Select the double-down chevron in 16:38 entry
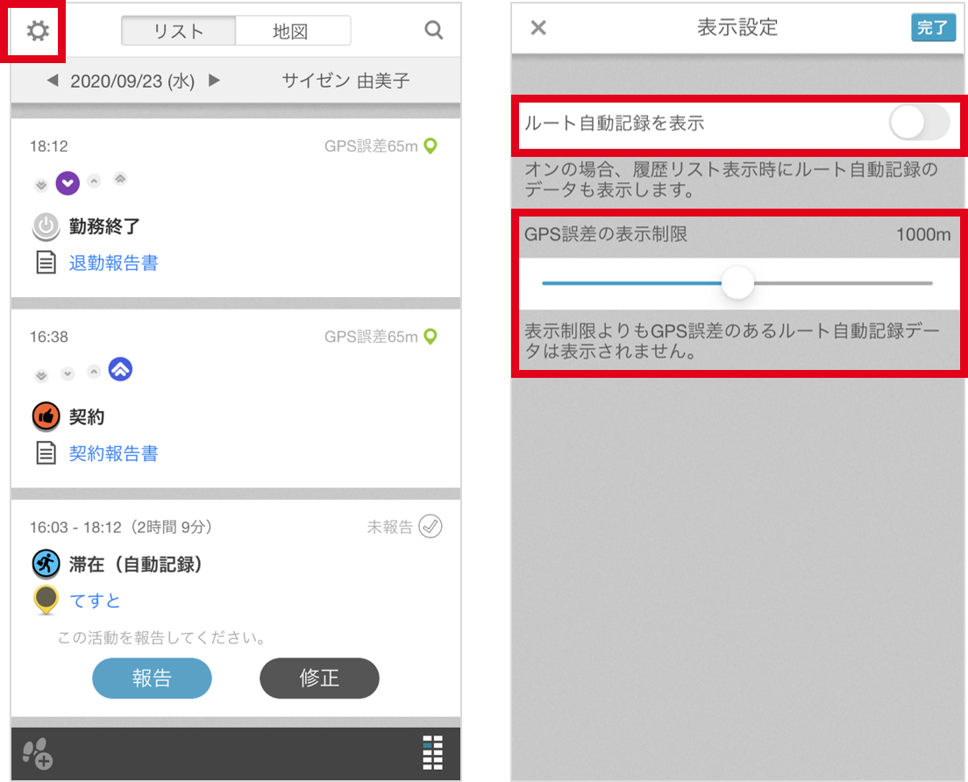This screenshot has width=968, height=782. 40,375
